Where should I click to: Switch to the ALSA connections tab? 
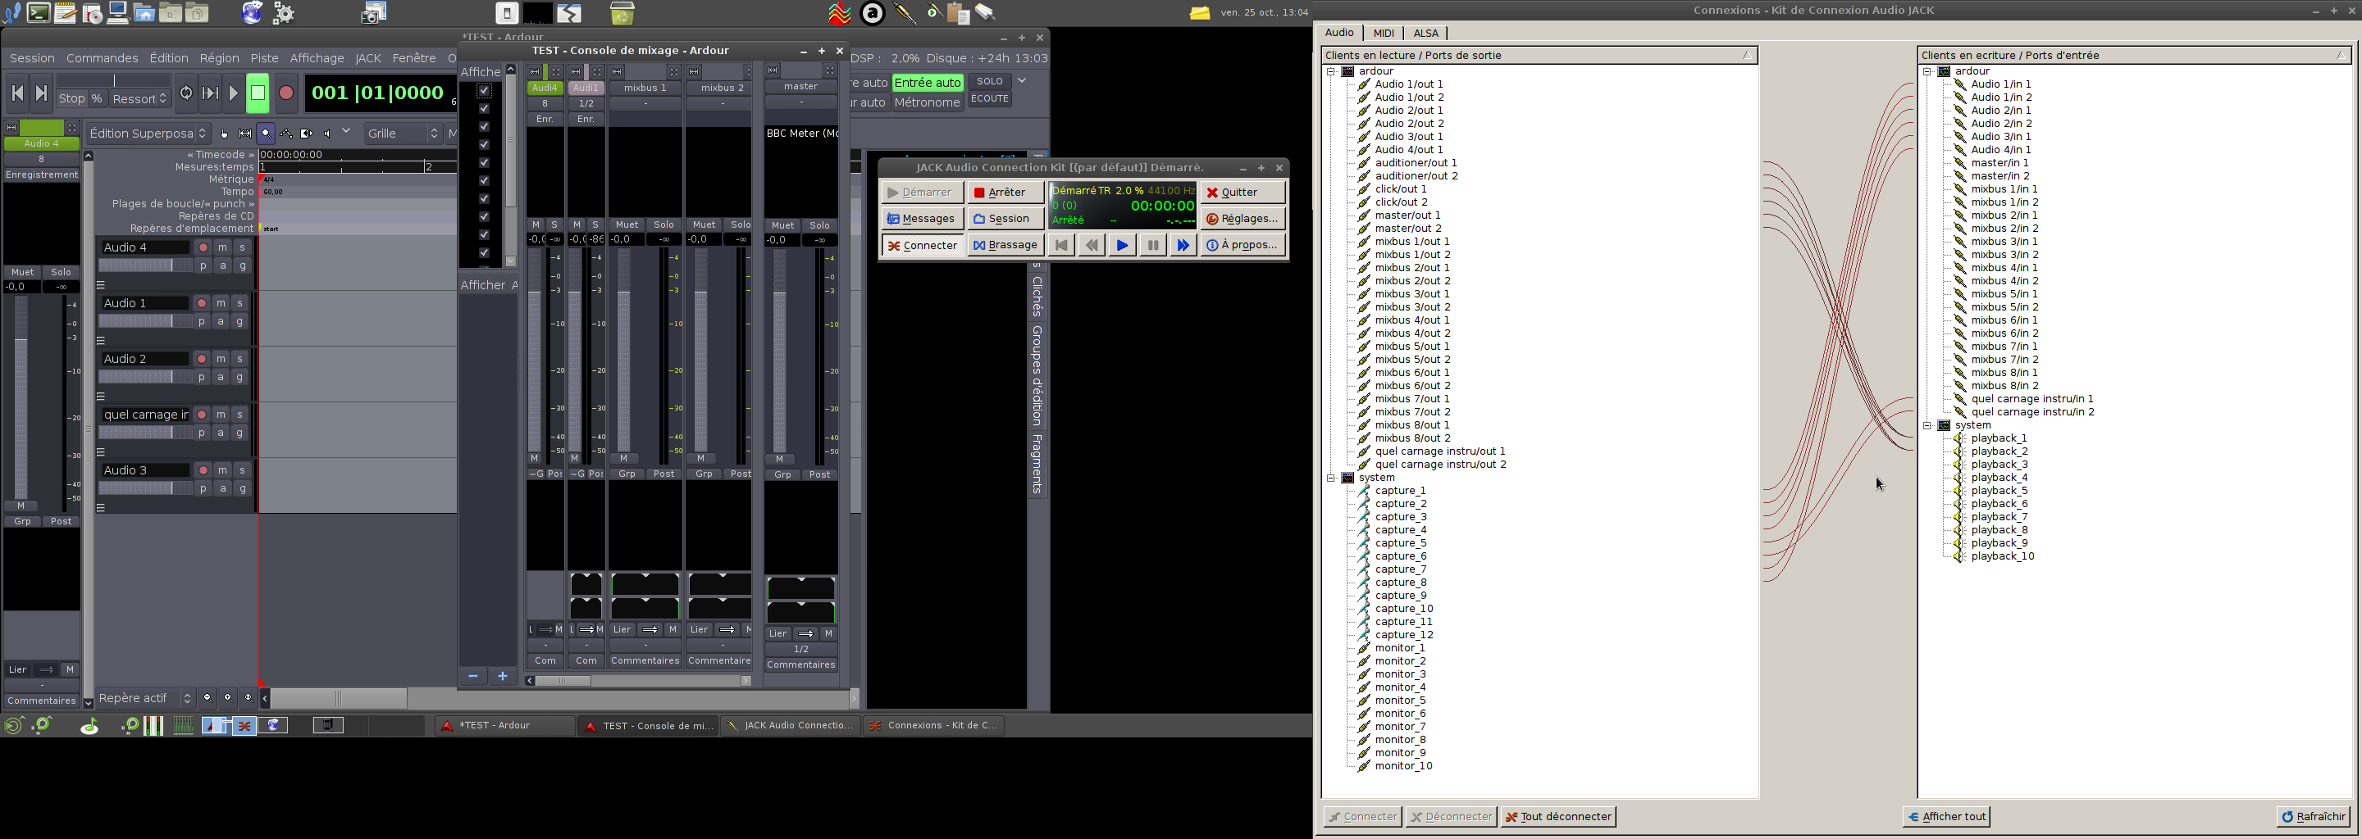coord(1426,33)
